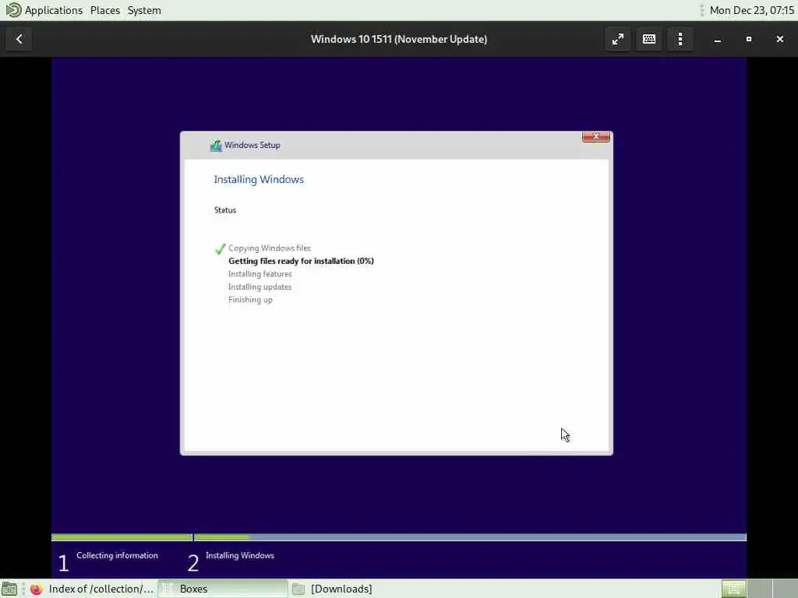Image resolution: width=798 pixels, height=598 pixels.
Task: Click the MATE logo icon
Action: coord(12,10)
